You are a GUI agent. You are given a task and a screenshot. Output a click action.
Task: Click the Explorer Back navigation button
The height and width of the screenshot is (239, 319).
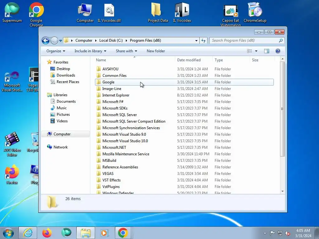click(45, 41)
